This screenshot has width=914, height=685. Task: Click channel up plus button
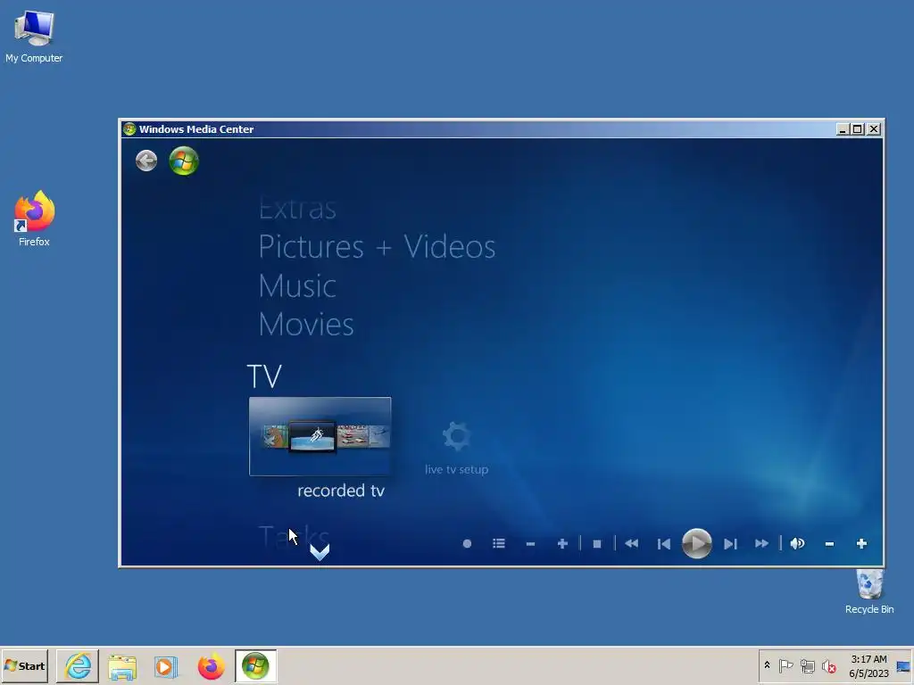pyautogui.click(x=562, y=543)
